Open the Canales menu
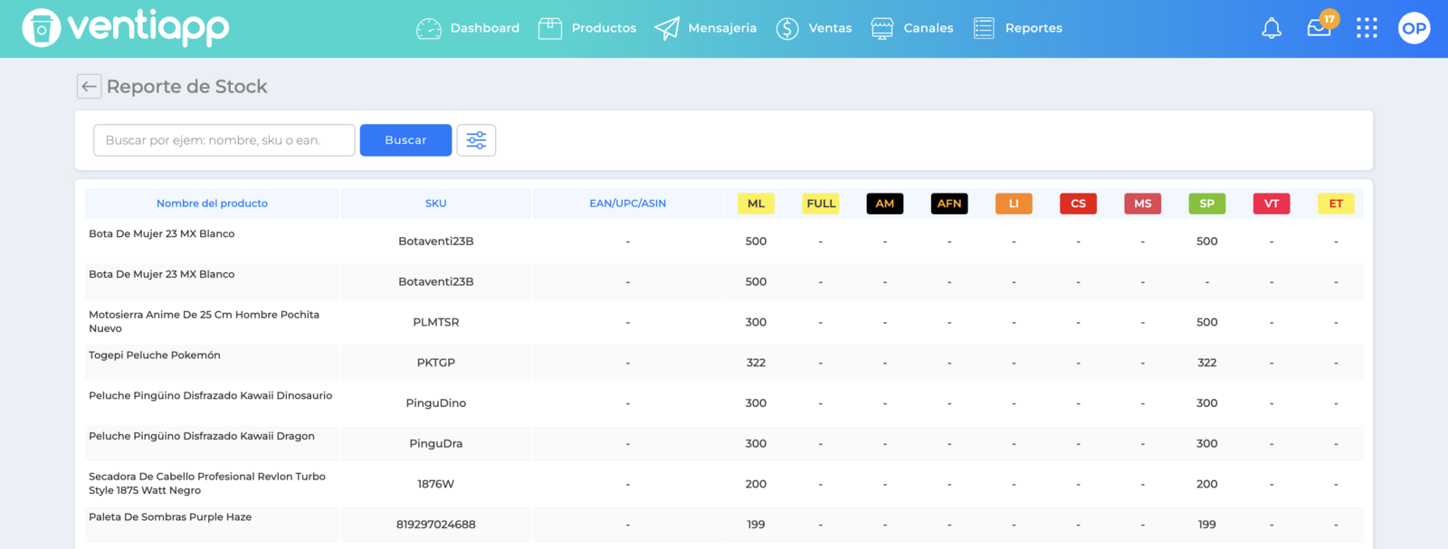1448x549 pixels. (912, 28)
